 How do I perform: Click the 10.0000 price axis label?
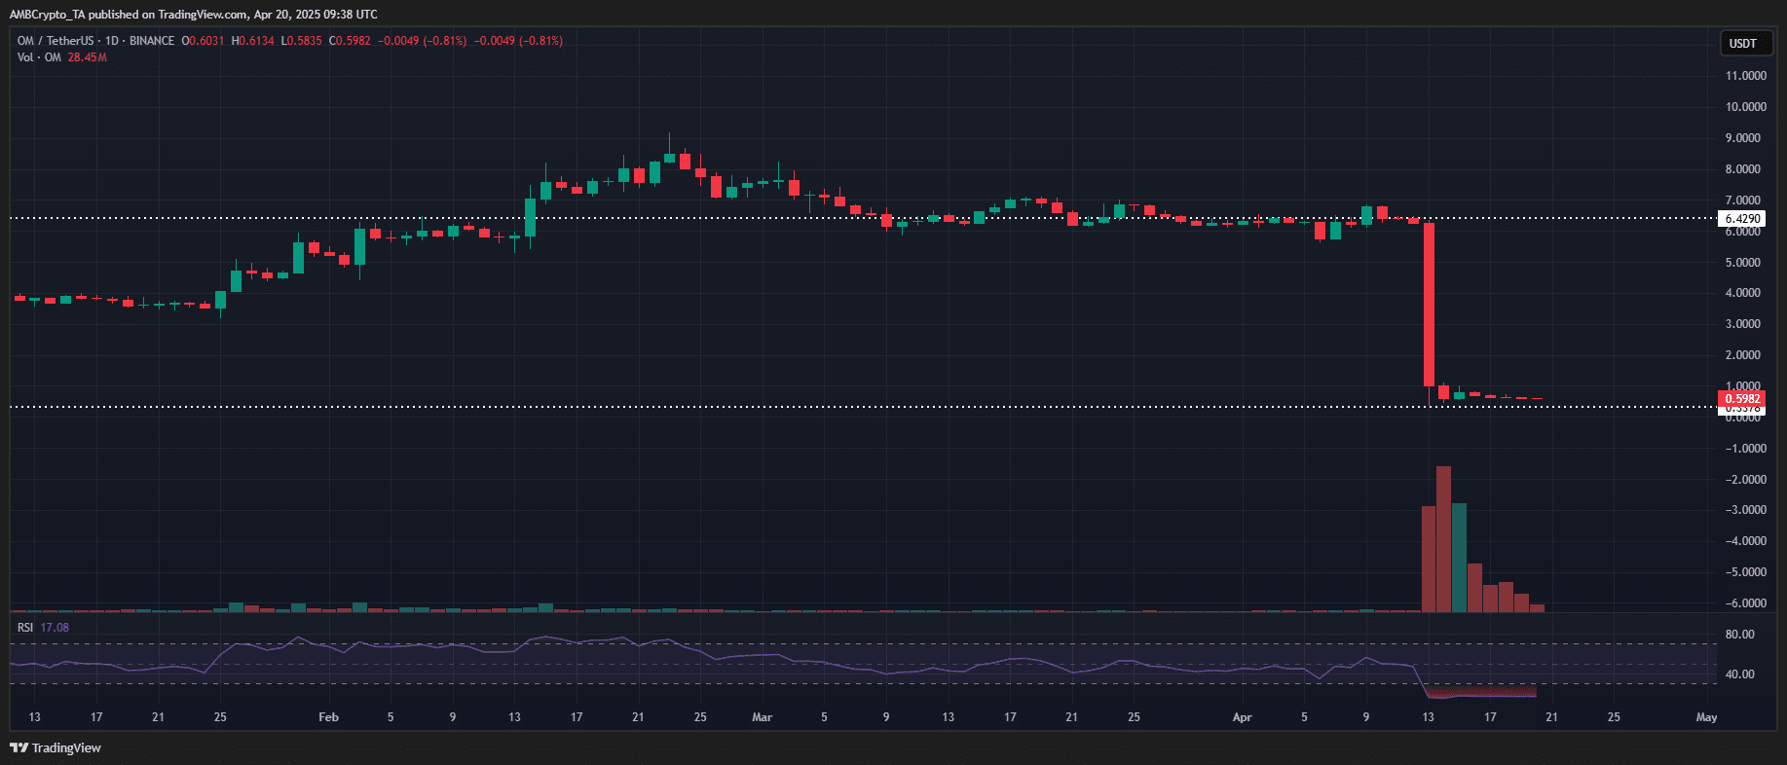point(1746,107)
